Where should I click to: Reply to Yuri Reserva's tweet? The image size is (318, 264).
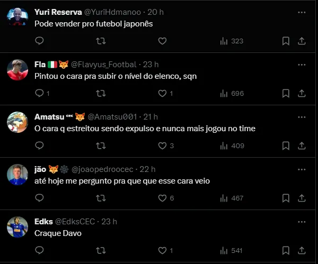tap(39, 41)
